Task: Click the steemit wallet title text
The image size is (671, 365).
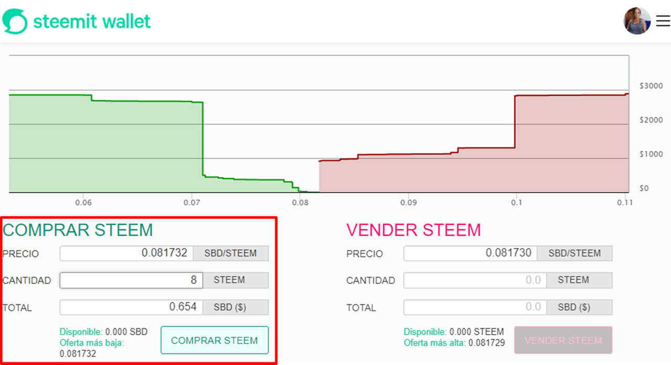Action: [x=92, y=21]
